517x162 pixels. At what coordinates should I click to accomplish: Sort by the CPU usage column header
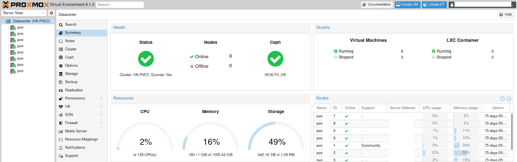click(x=432, y=108)
